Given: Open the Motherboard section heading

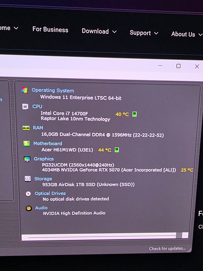Looking at the screenshot, I should click(48, 143).
